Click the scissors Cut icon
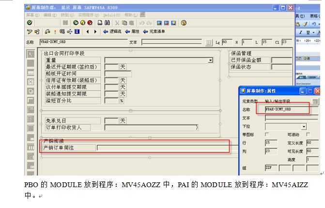 [117, 23]
